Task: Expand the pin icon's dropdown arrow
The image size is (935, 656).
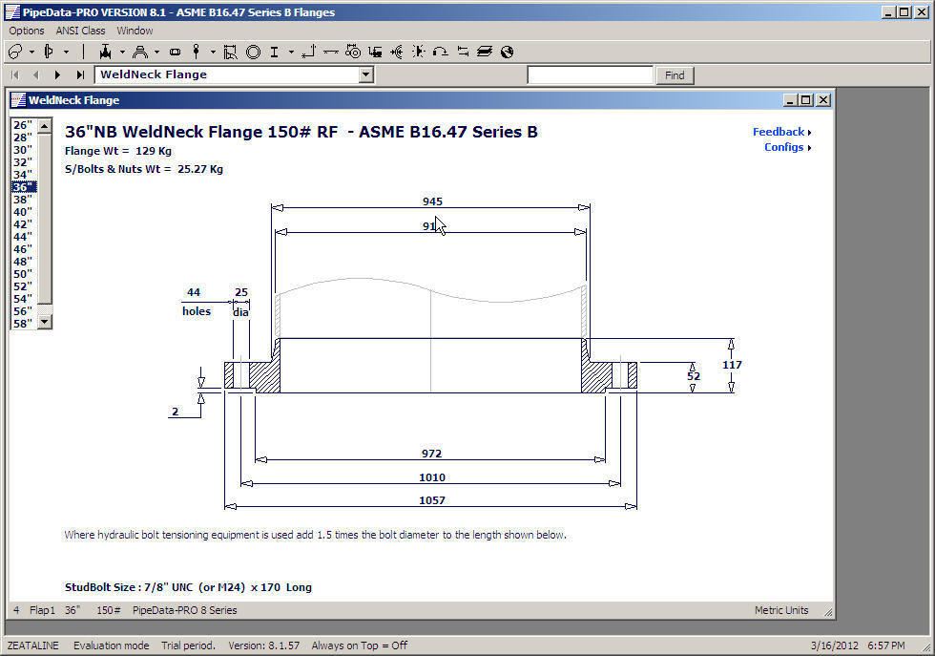Action: [213, 52]
